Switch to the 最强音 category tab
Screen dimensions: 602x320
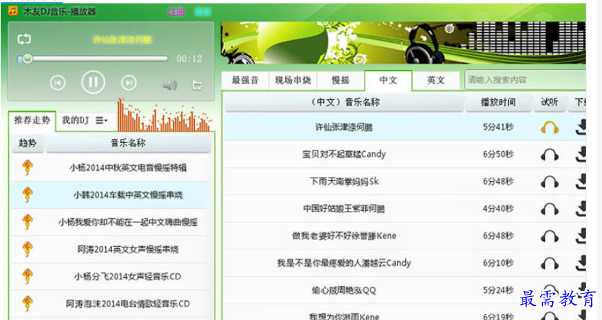[x=245, y=80]
